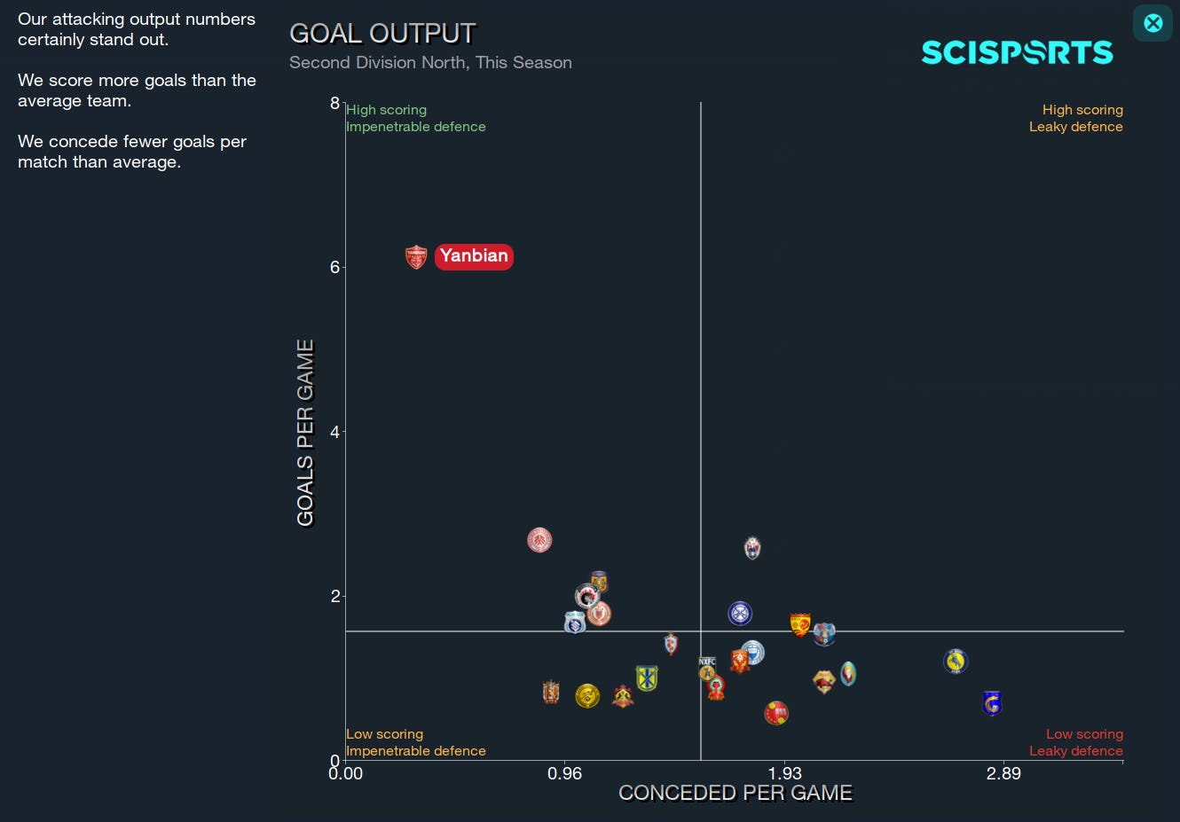Image resolution: width=1180 pixels, height=822 pixels.
Task: Click the yellow shield badge with diagonal cross
Action: tap(647, 677)
